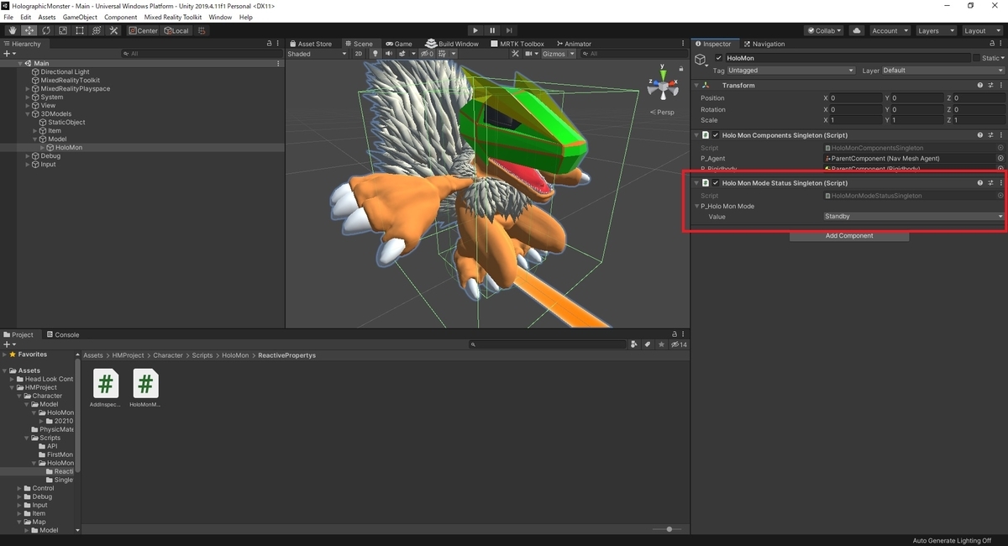
Task: Toggle 2D view mode in Scene view
Action: point(358,54)
